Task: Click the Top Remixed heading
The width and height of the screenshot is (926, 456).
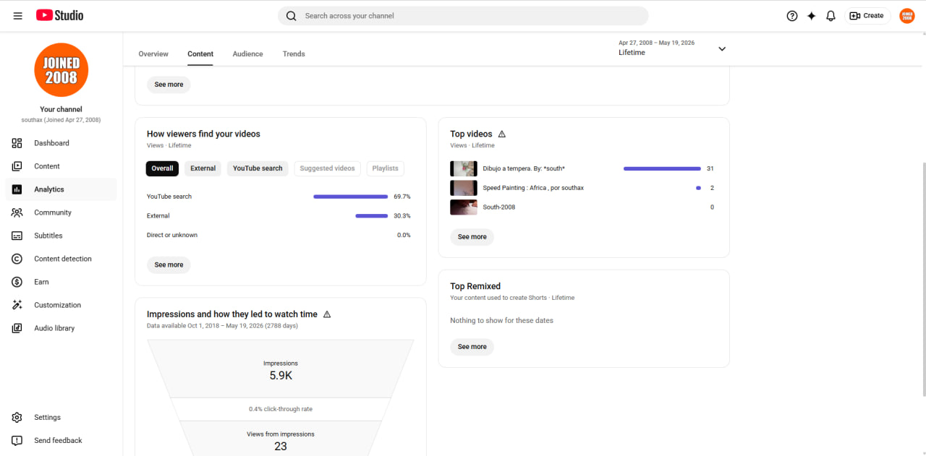Action: click(x=475, y=286)
